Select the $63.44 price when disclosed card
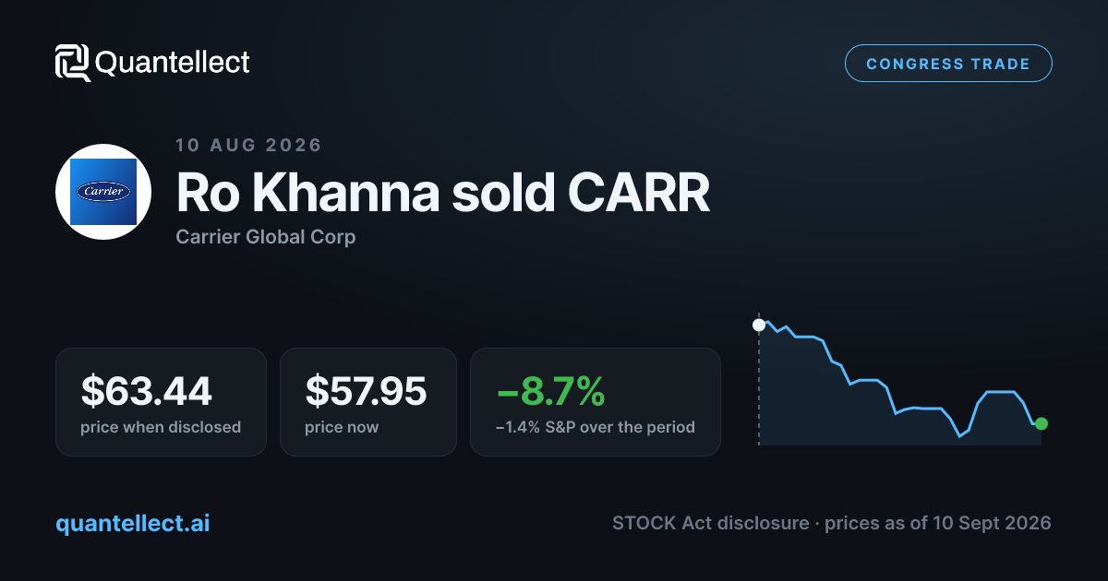The height and width of the screenshot is (581, 1108). coord(161,402)
